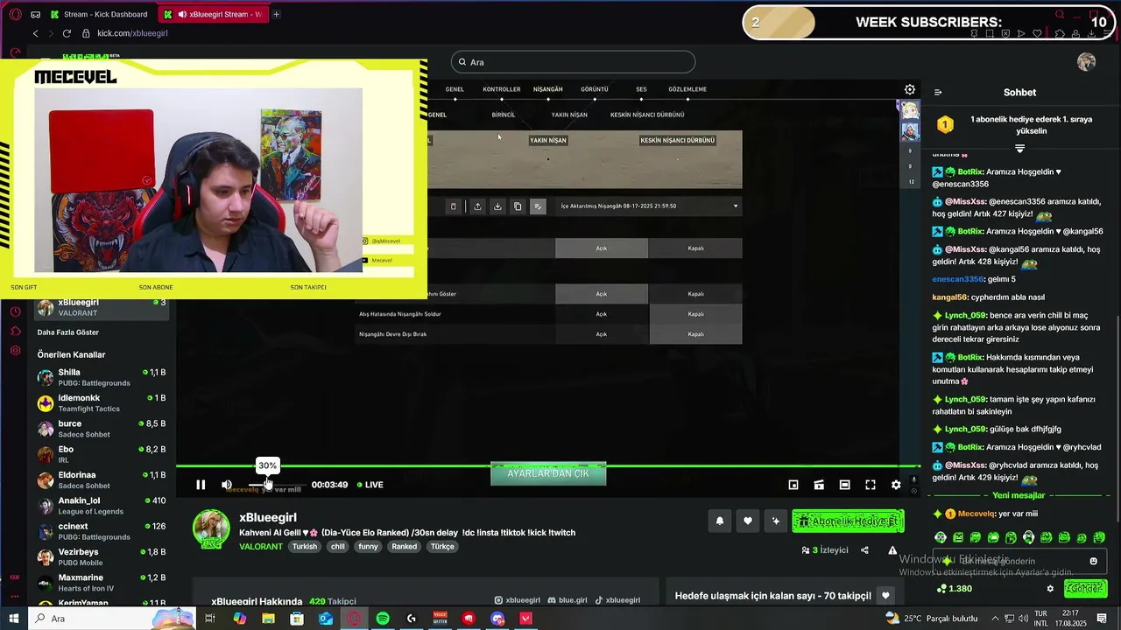Open a new browser tab
This screenshot has height=630, width=1121.
point(277,14)
